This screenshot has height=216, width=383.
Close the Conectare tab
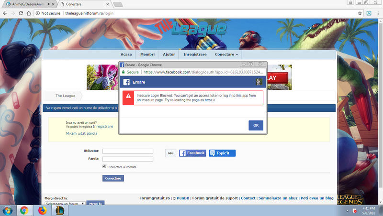(x=107, y=4)
